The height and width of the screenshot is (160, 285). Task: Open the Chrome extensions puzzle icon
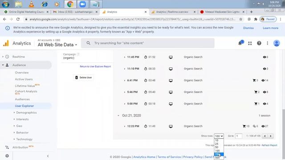pyautogui.click(x=256, y=19)
